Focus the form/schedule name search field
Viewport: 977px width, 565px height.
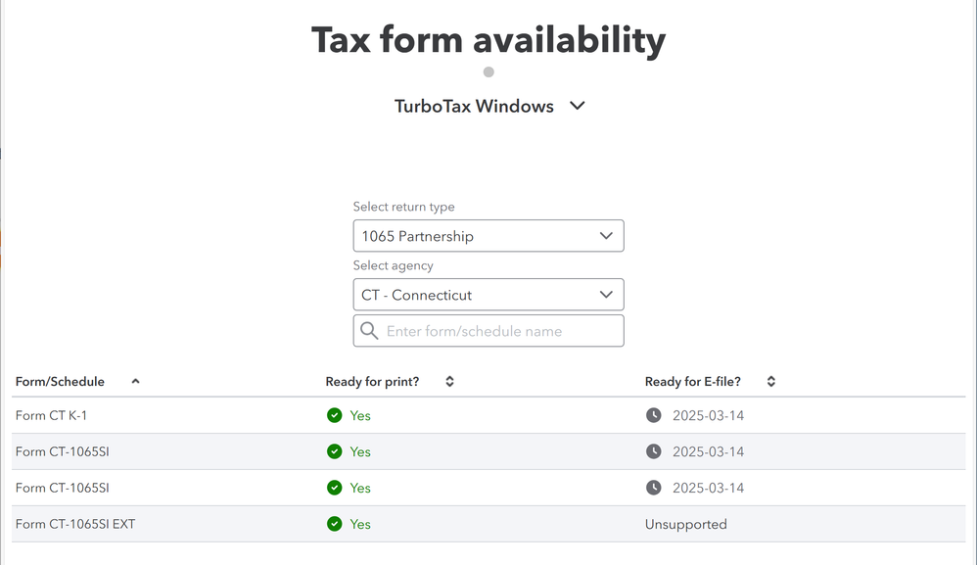488,331
